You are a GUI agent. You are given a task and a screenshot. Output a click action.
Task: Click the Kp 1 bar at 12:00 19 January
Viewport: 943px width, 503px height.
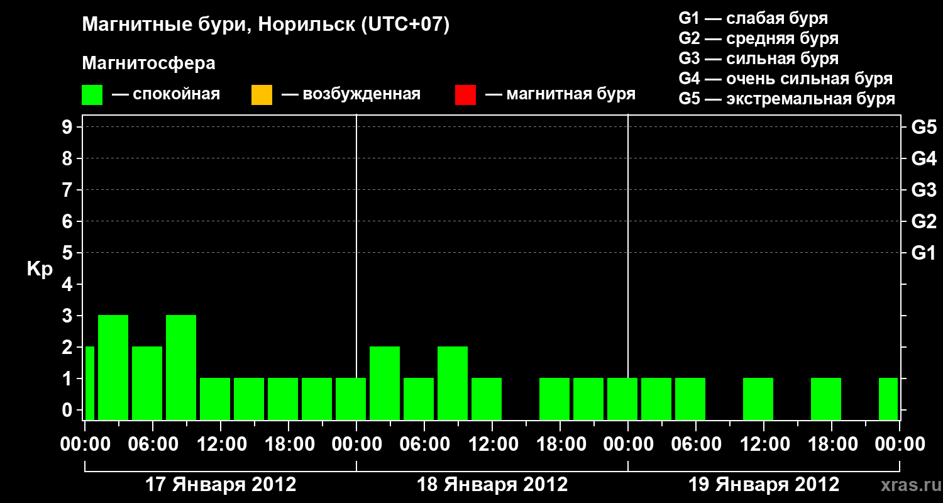(758, 399)
